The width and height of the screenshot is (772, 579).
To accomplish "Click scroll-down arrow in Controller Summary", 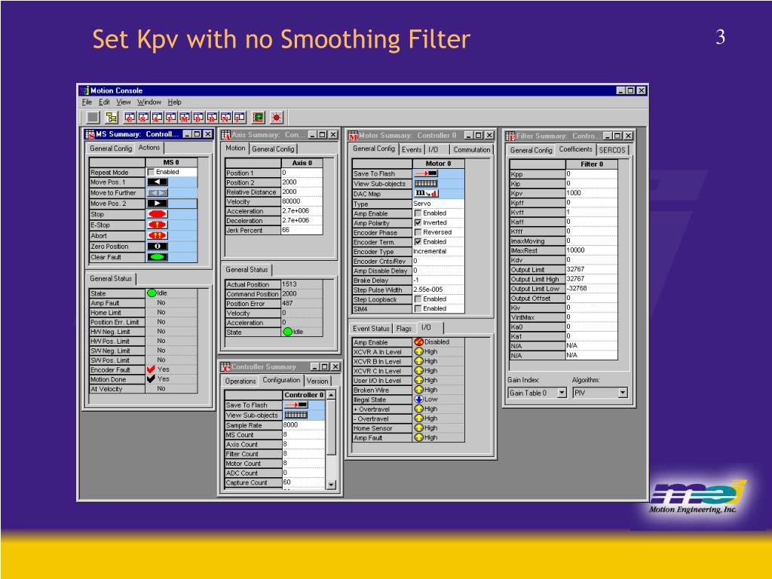I will pyautogui.click(x=332, y=485).
